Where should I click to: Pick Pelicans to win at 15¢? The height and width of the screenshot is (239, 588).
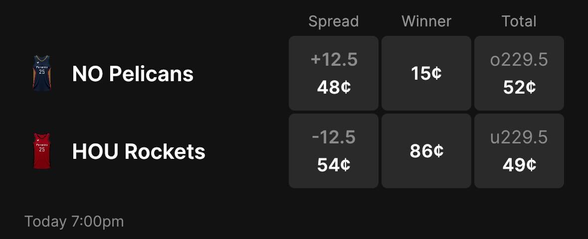coord(426,73)
